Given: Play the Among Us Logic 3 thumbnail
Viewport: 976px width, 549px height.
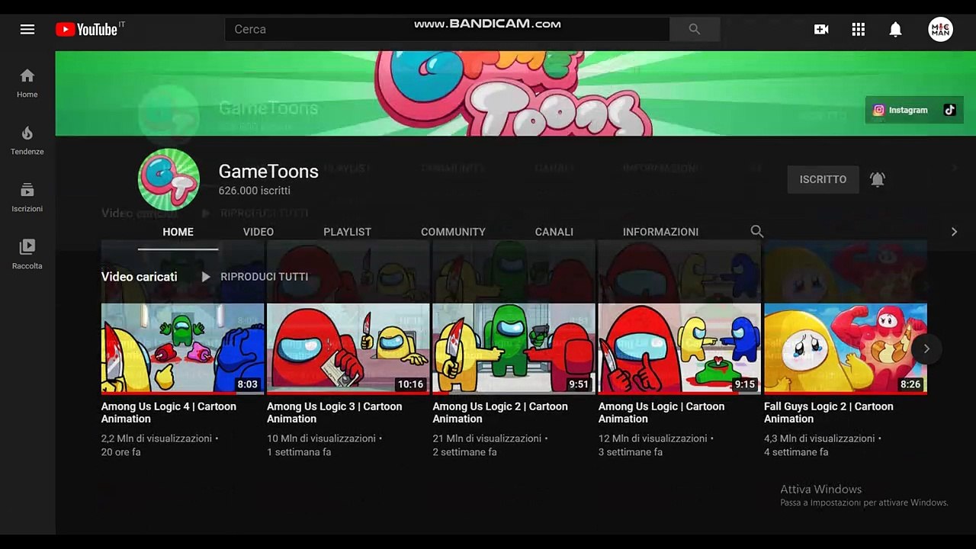Looking at the screenshot, I should (348, 348).
